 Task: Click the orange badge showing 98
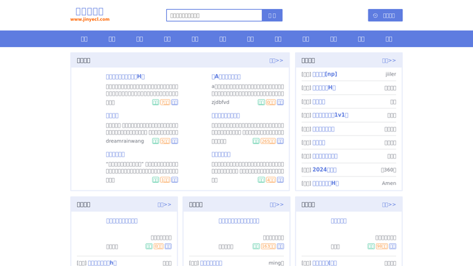[382, 247]
